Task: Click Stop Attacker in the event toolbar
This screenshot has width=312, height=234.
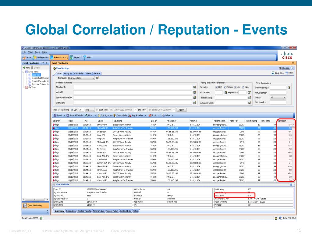Action: pyautogui.click(x=136, y=115)
